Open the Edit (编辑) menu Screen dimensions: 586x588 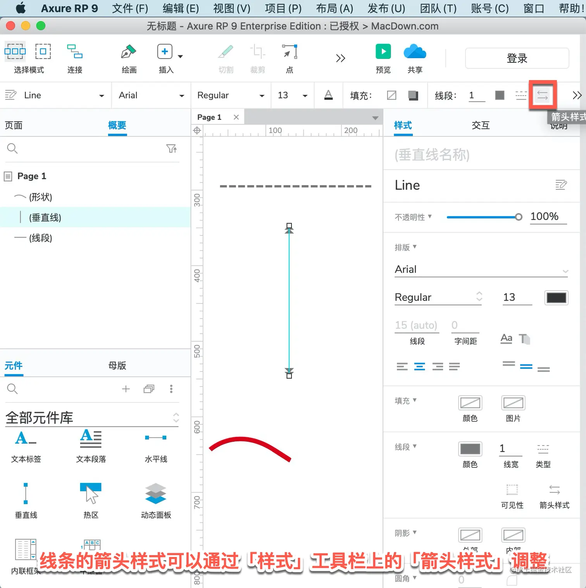click(x=181, y=8)
